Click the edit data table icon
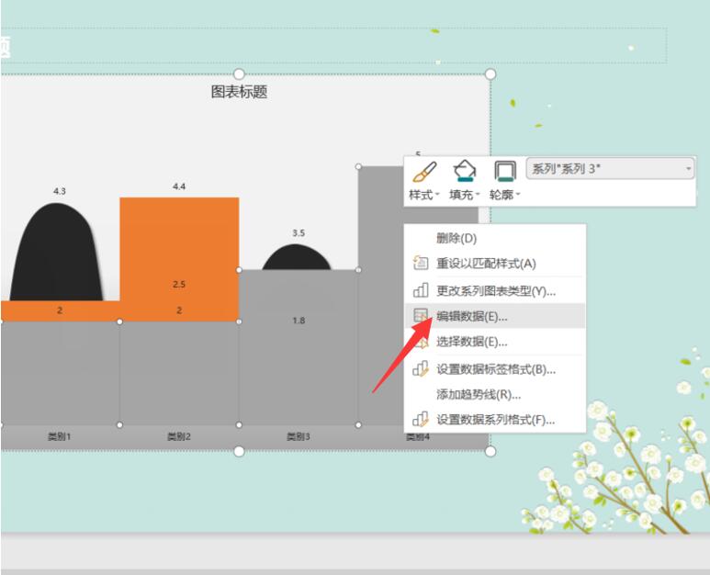 point(421,316)
